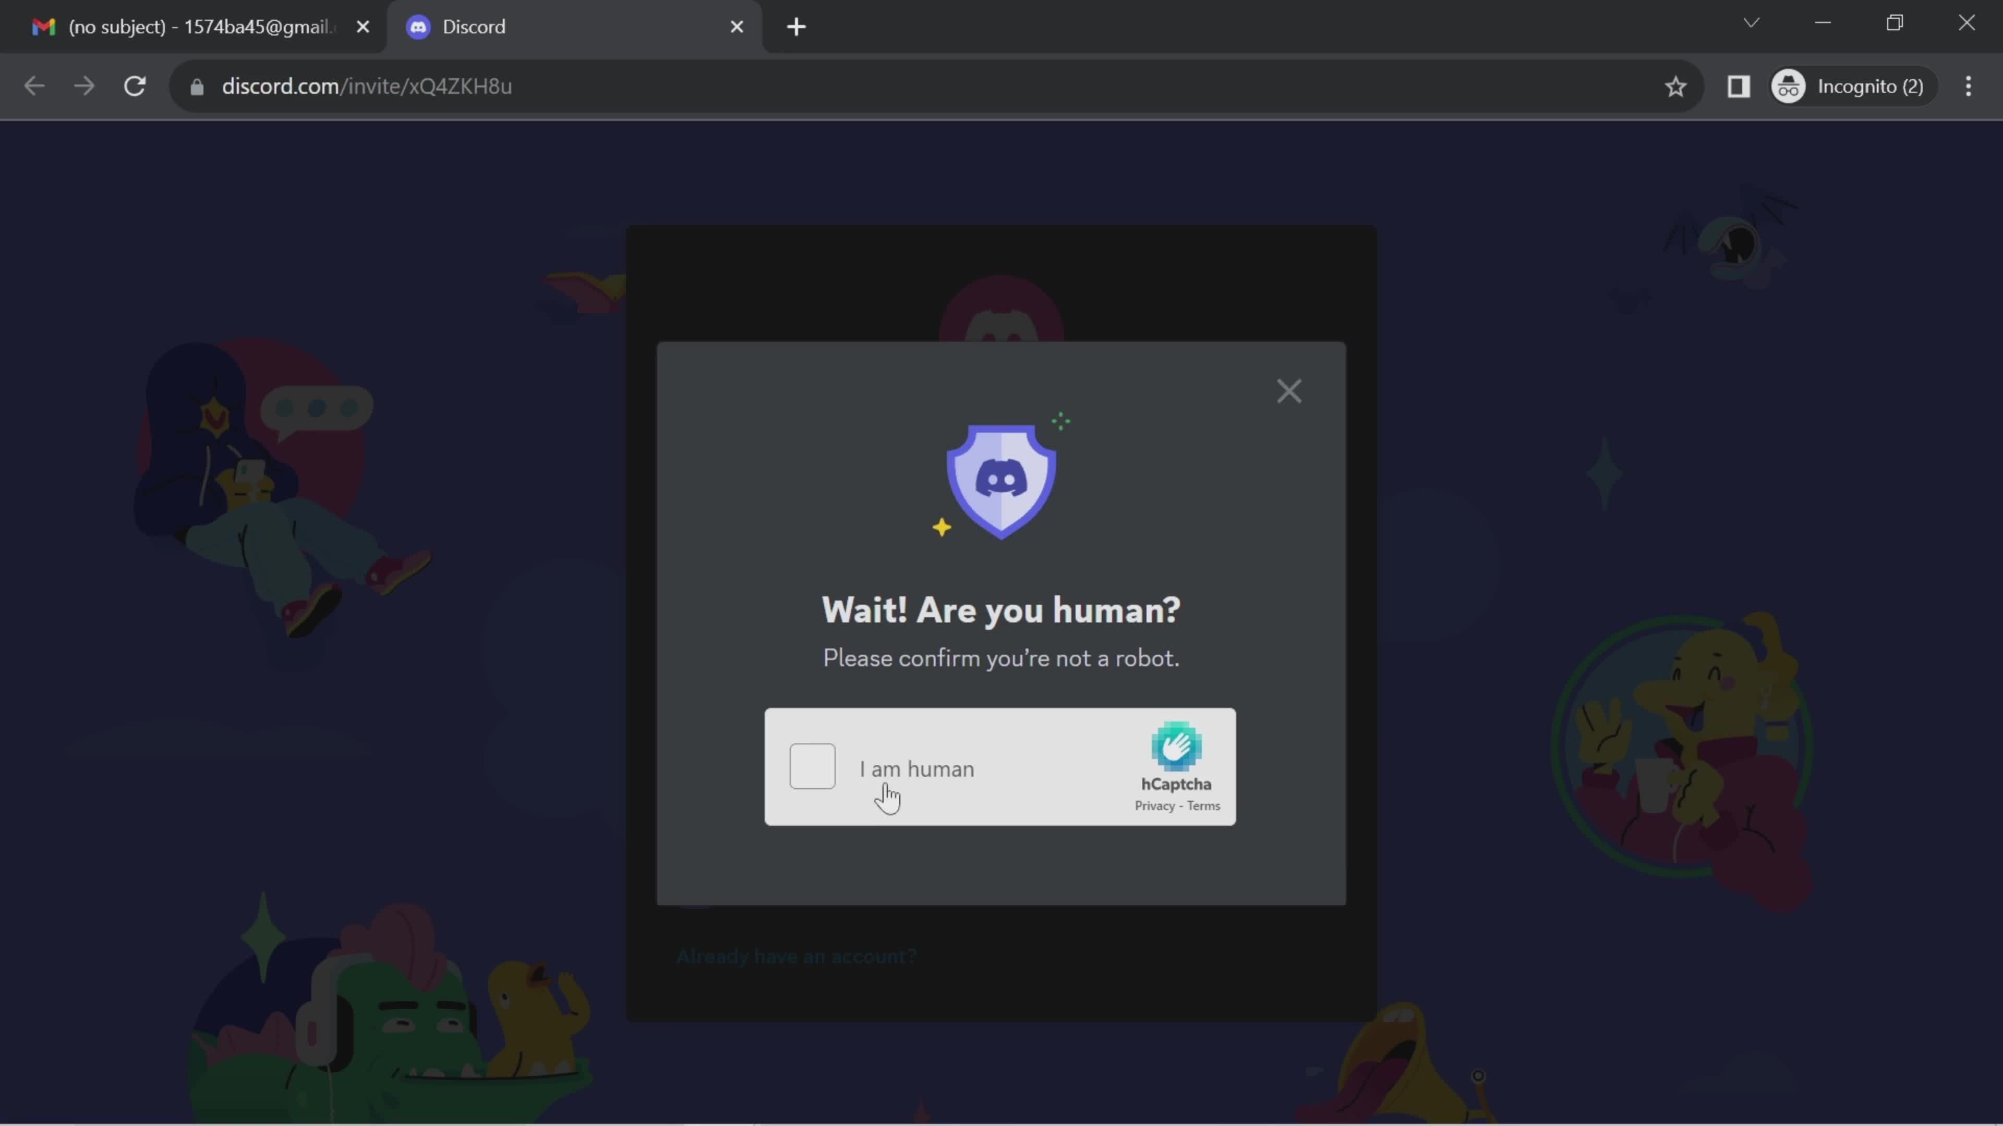This screenshot has width=2003, height=1126.
Task: Click "Please confirm you're not a robot." text
Action: (1001, 658)
